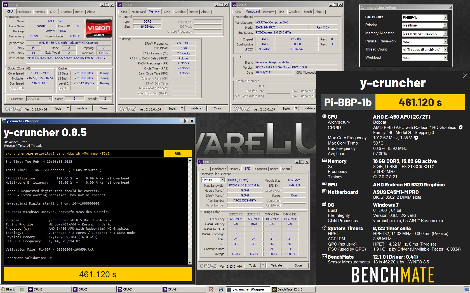Open the About tab in the CPU-Z Mainboard window
The image size is (470, 293).
(319, 12)
